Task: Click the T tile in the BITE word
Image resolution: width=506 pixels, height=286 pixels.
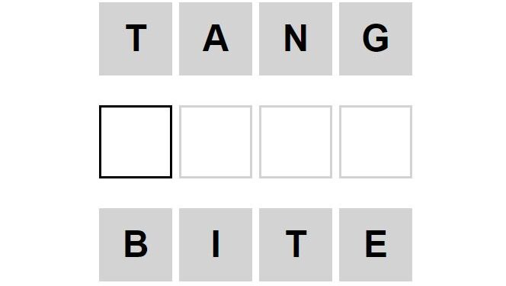Action: (296, 245)
